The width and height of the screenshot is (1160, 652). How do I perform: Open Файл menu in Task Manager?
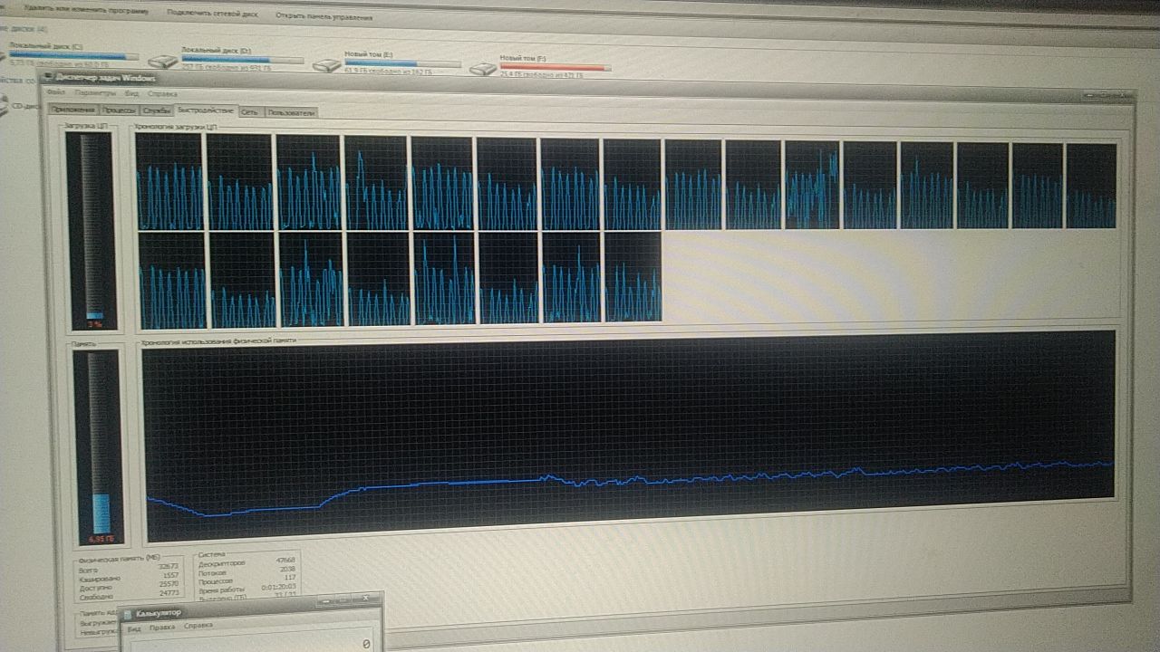[x=55, y=92]
